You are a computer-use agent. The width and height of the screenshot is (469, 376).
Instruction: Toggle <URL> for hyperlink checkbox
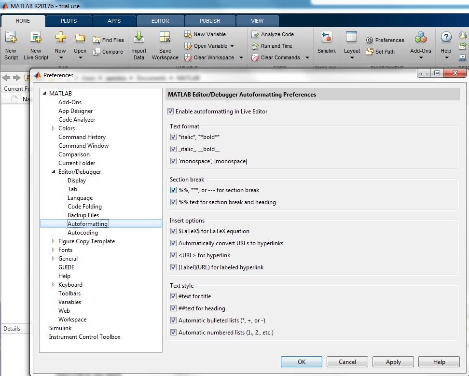[x=173, y=255]
